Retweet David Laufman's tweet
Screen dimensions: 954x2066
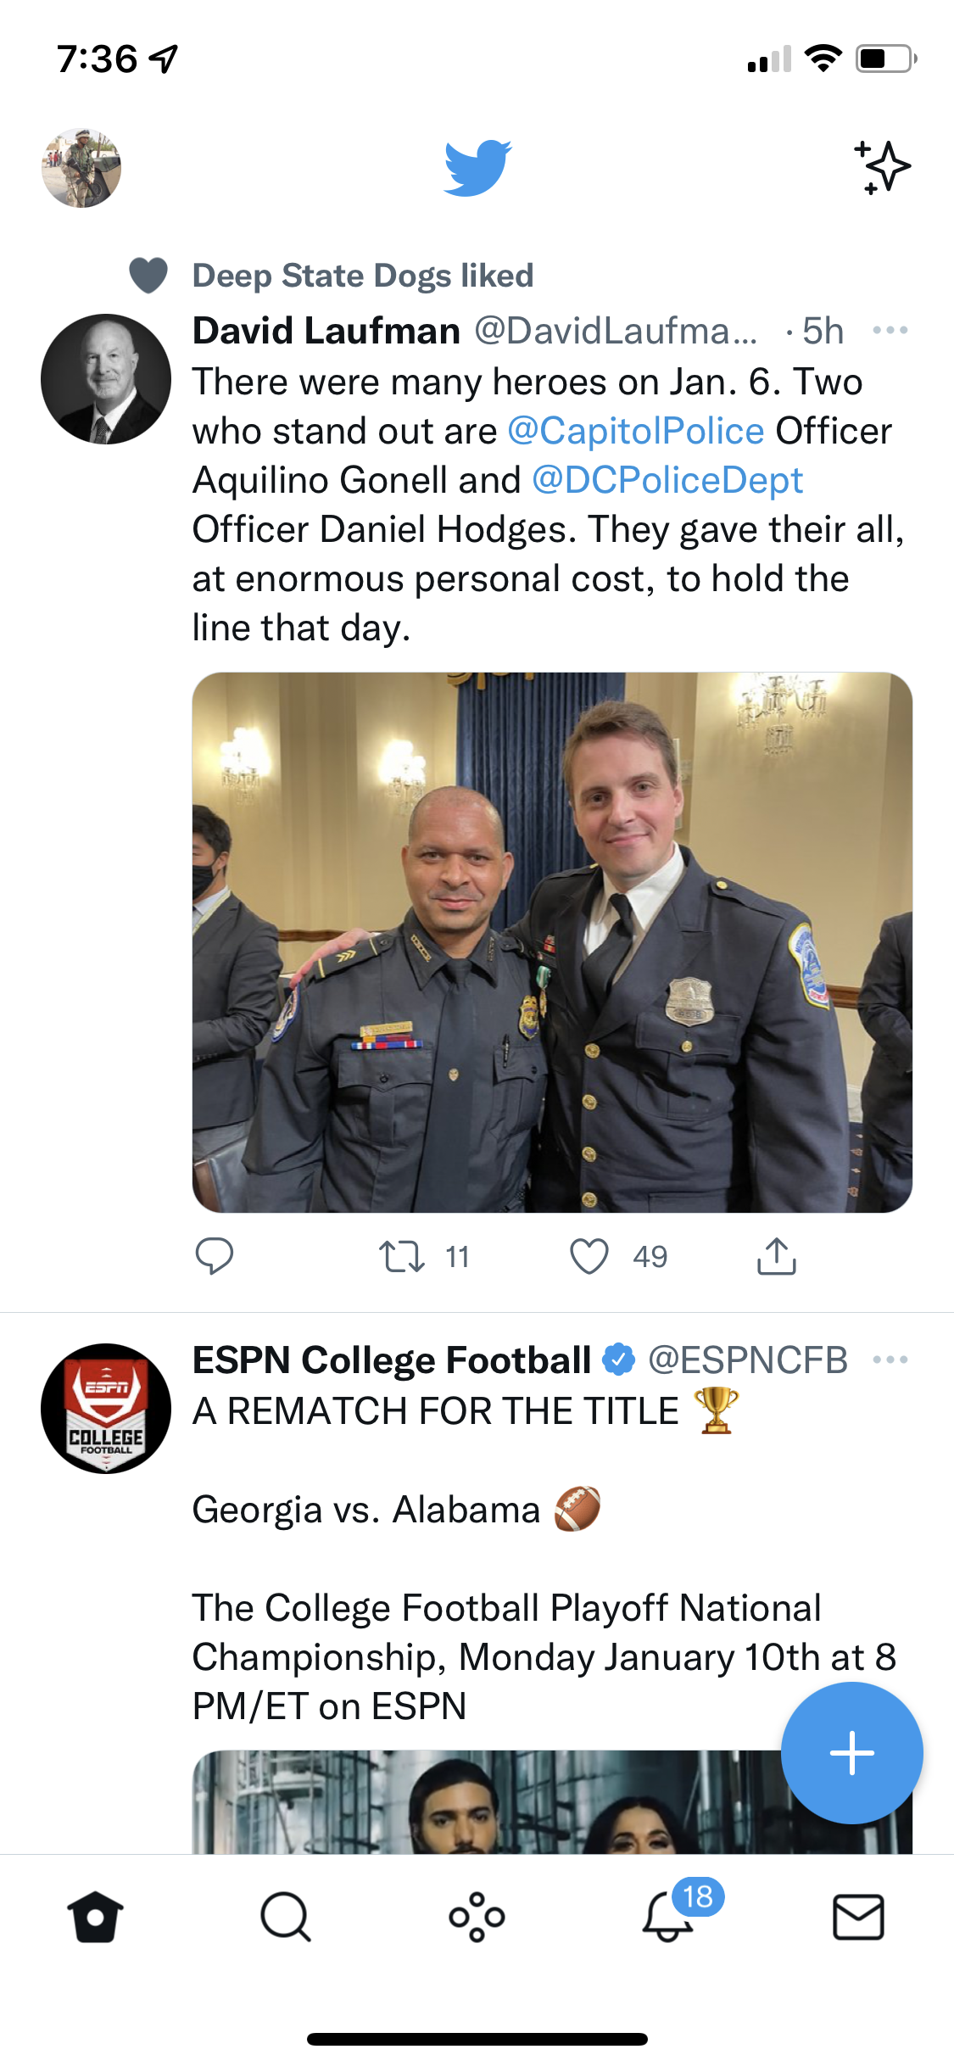[x=402, y=1256]
